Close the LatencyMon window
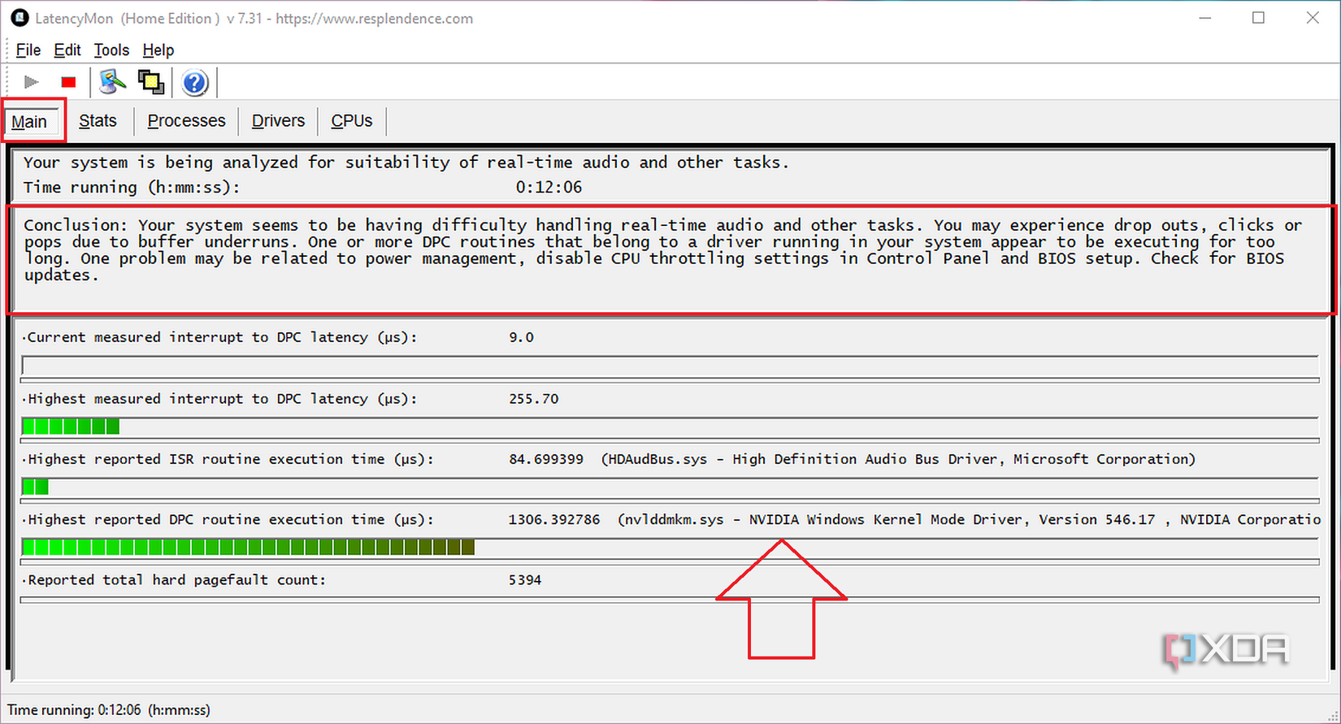 click(1313, 18)
